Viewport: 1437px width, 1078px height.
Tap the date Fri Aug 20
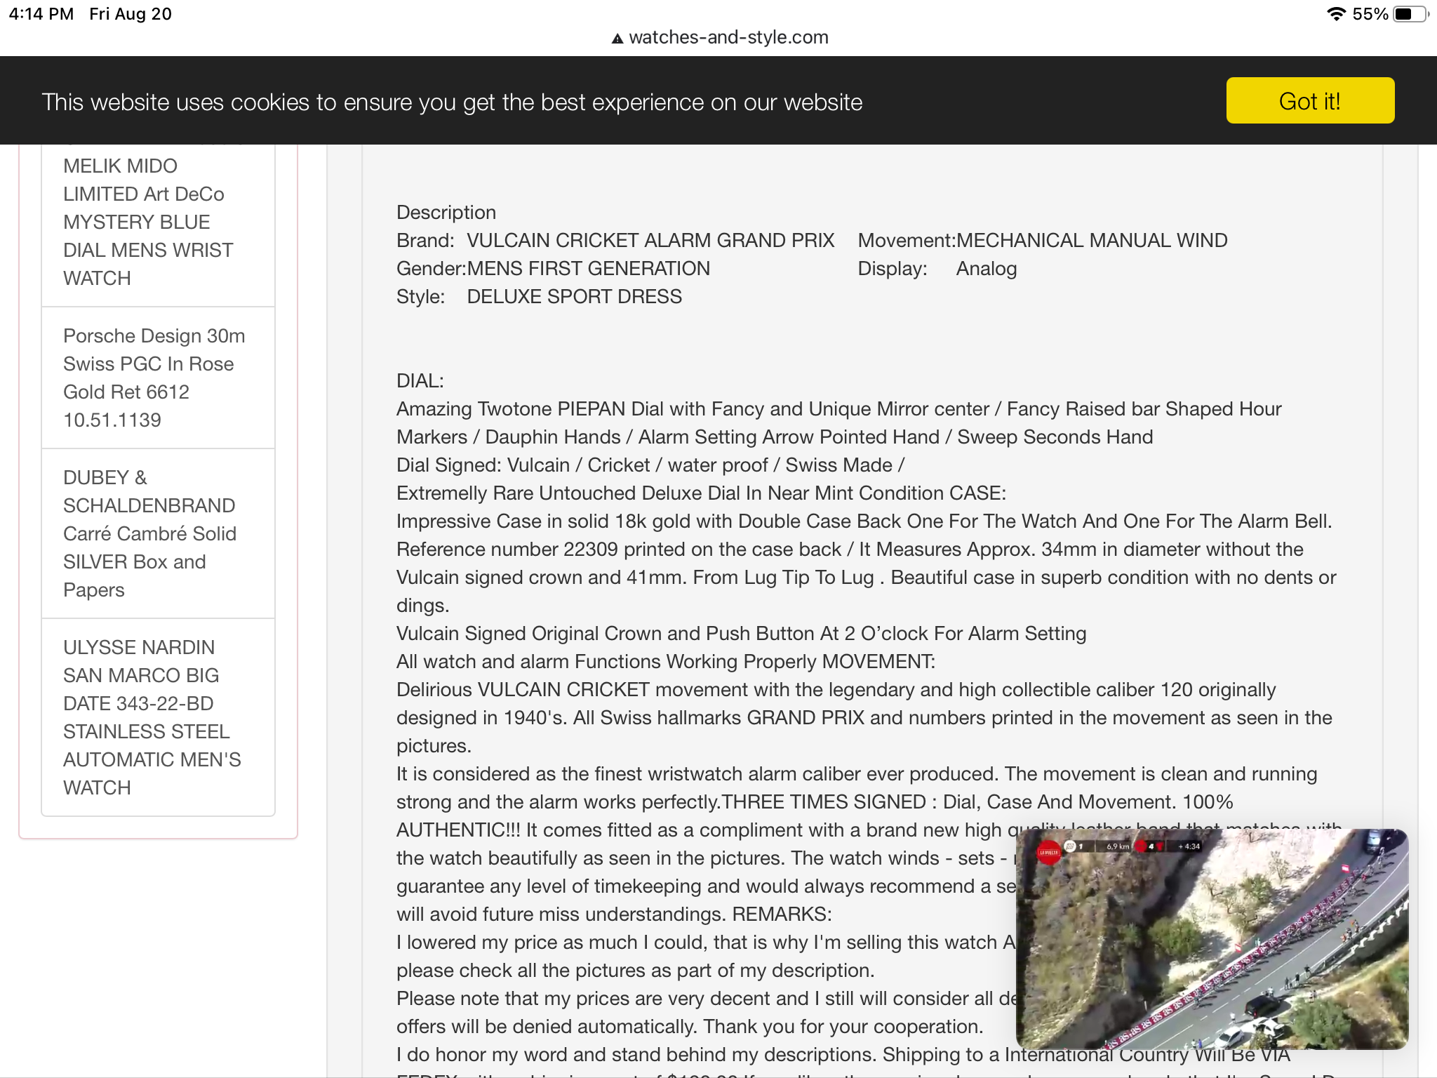131,14
